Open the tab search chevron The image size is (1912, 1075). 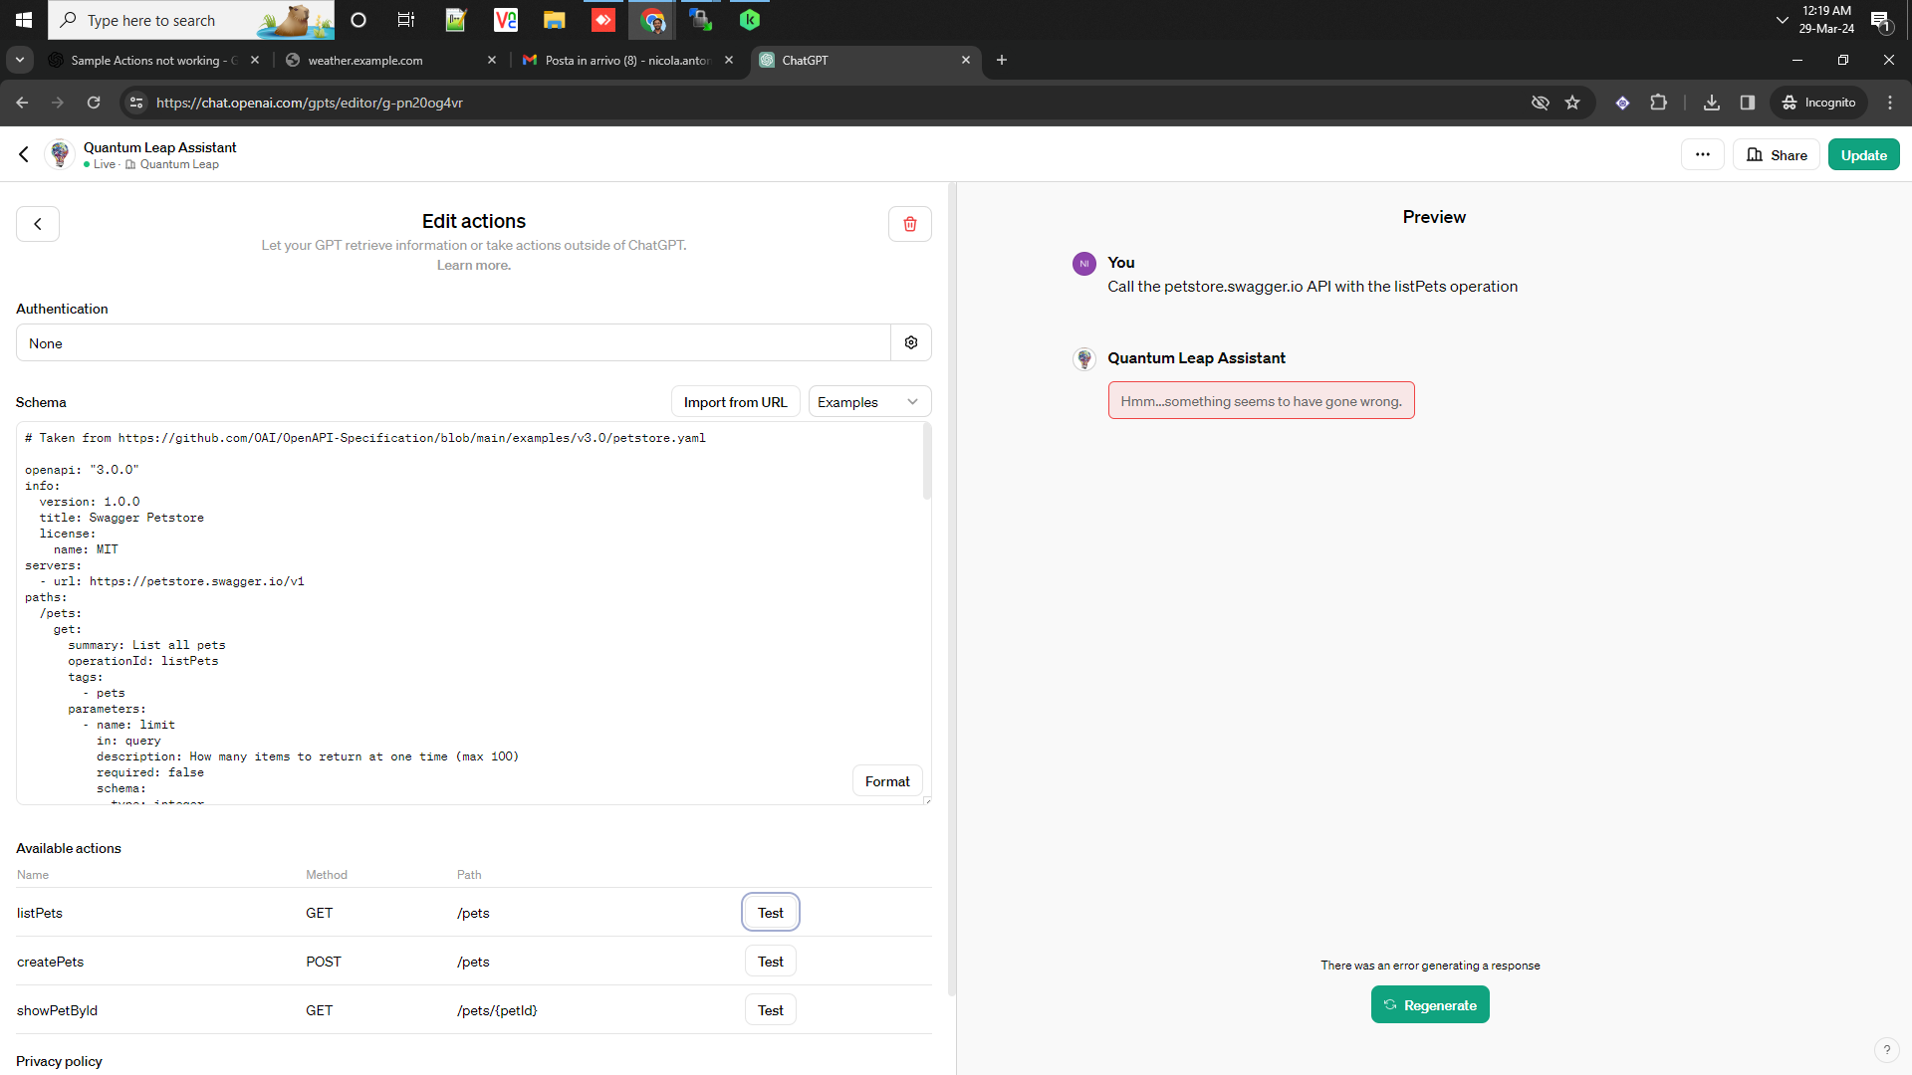[x=19, y=60]
